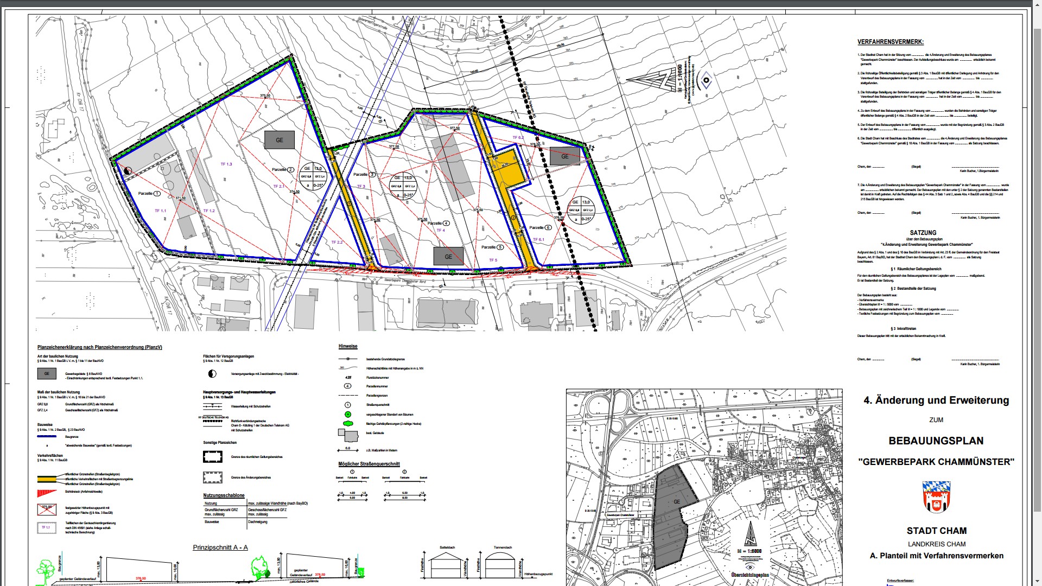Click the 'Übersichtslageplan' label

(749, 575)
